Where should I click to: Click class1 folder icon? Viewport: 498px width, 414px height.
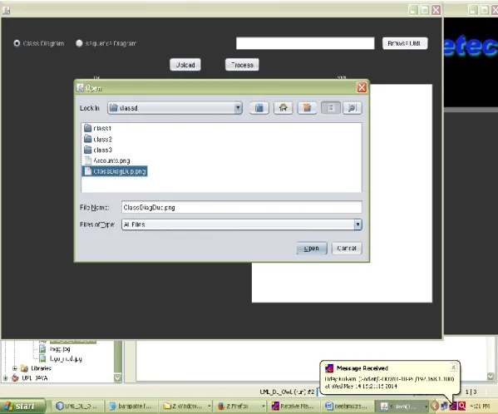87,128
